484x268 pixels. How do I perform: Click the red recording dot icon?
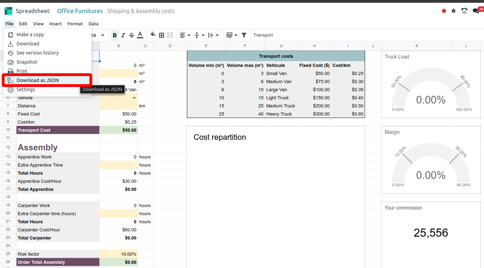(444, 11)
